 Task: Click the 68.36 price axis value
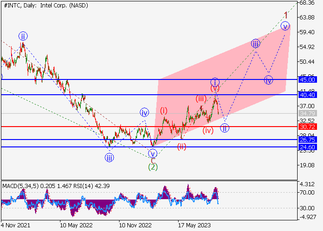[x=307, y=3]
